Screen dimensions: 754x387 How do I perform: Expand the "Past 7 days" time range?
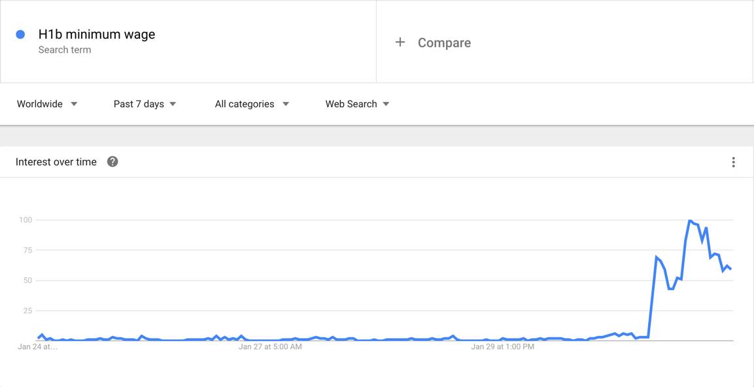145,104
